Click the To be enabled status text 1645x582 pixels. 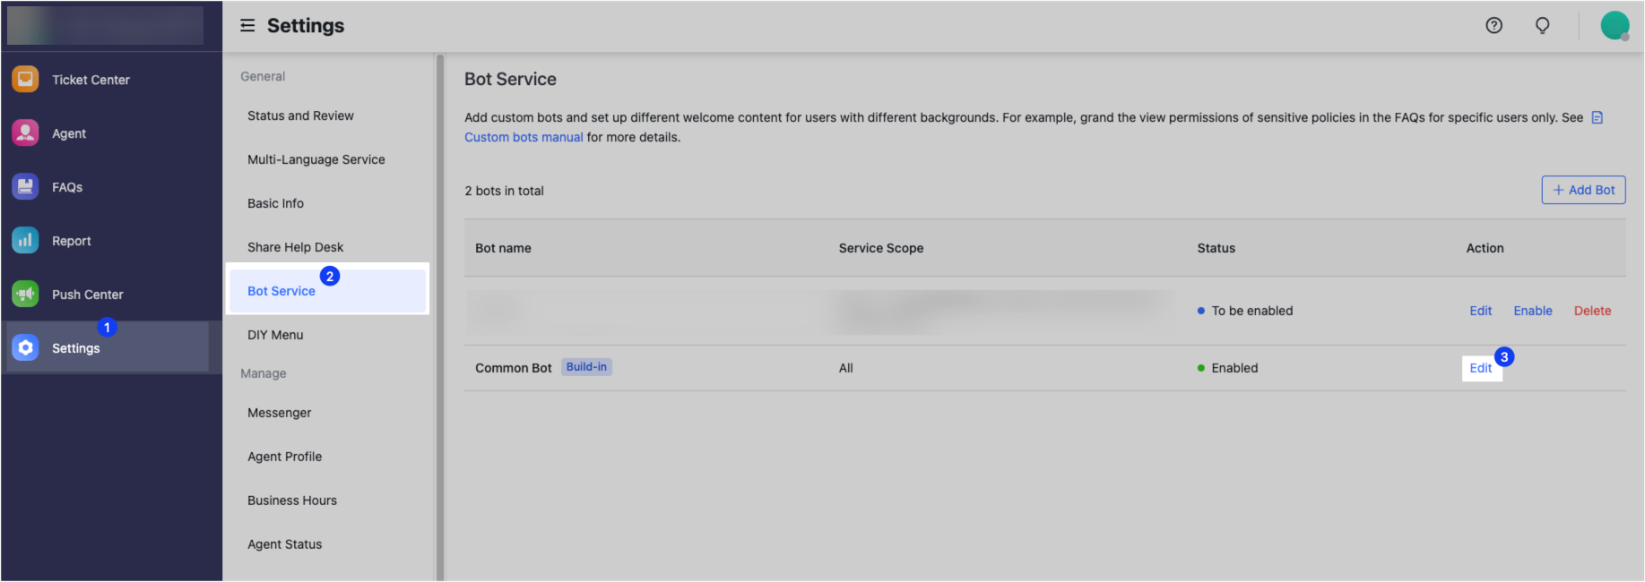point(1251,311)
